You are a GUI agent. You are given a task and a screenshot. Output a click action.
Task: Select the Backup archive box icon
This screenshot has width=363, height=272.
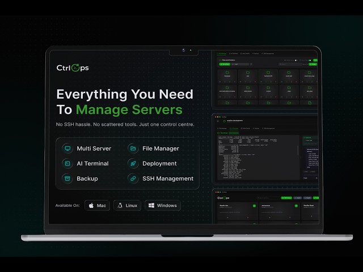point(67,178)
